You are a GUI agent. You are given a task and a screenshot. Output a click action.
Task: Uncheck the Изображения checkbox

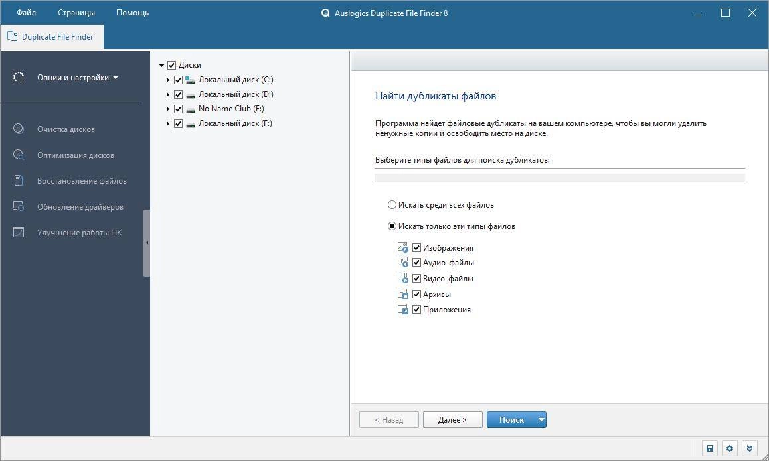tap(417, 248)
